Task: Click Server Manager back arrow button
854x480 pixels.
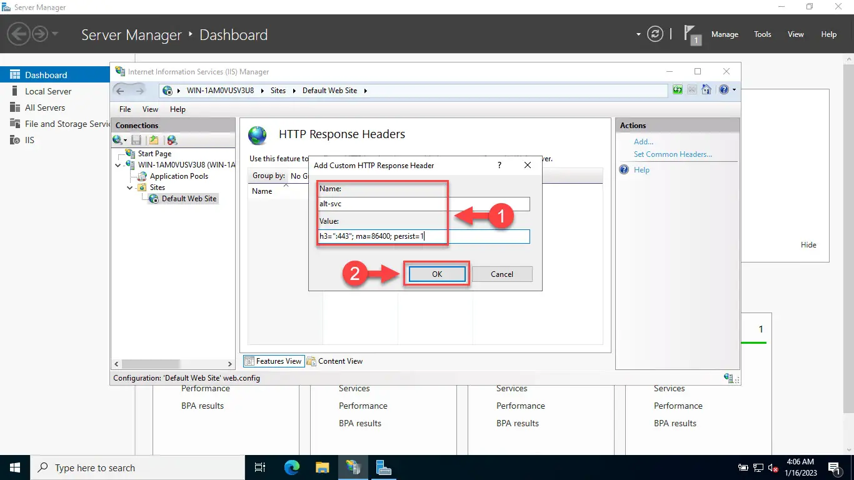Action: point(19,33)
